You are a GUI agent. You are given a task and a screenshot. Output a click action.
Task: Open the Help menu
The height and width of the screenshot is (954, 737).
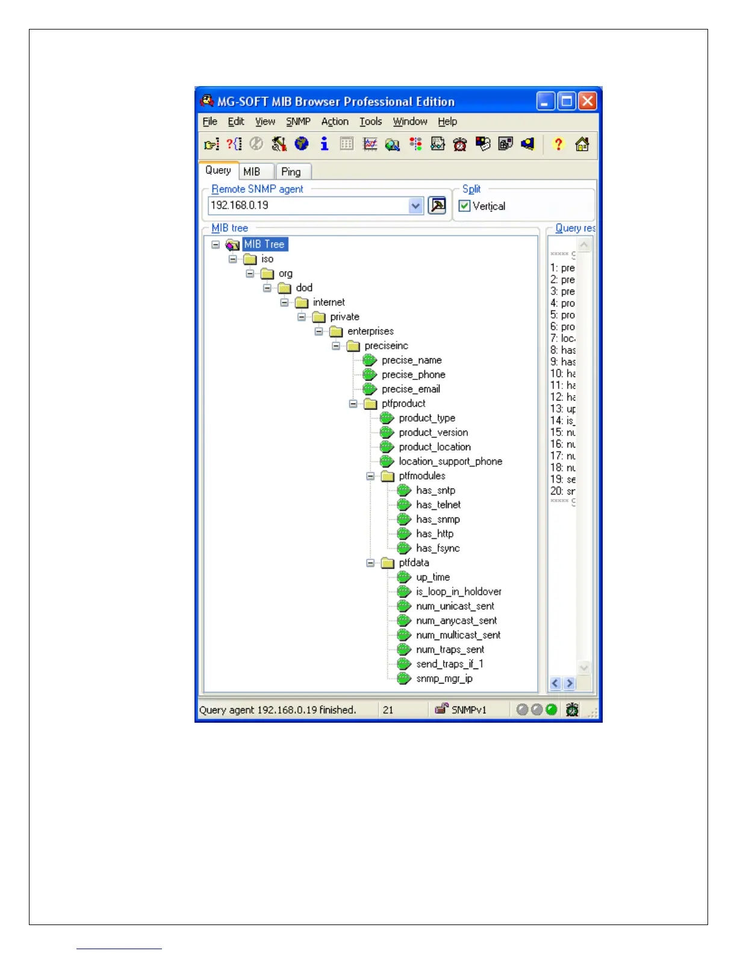click(x=447, y=122)
